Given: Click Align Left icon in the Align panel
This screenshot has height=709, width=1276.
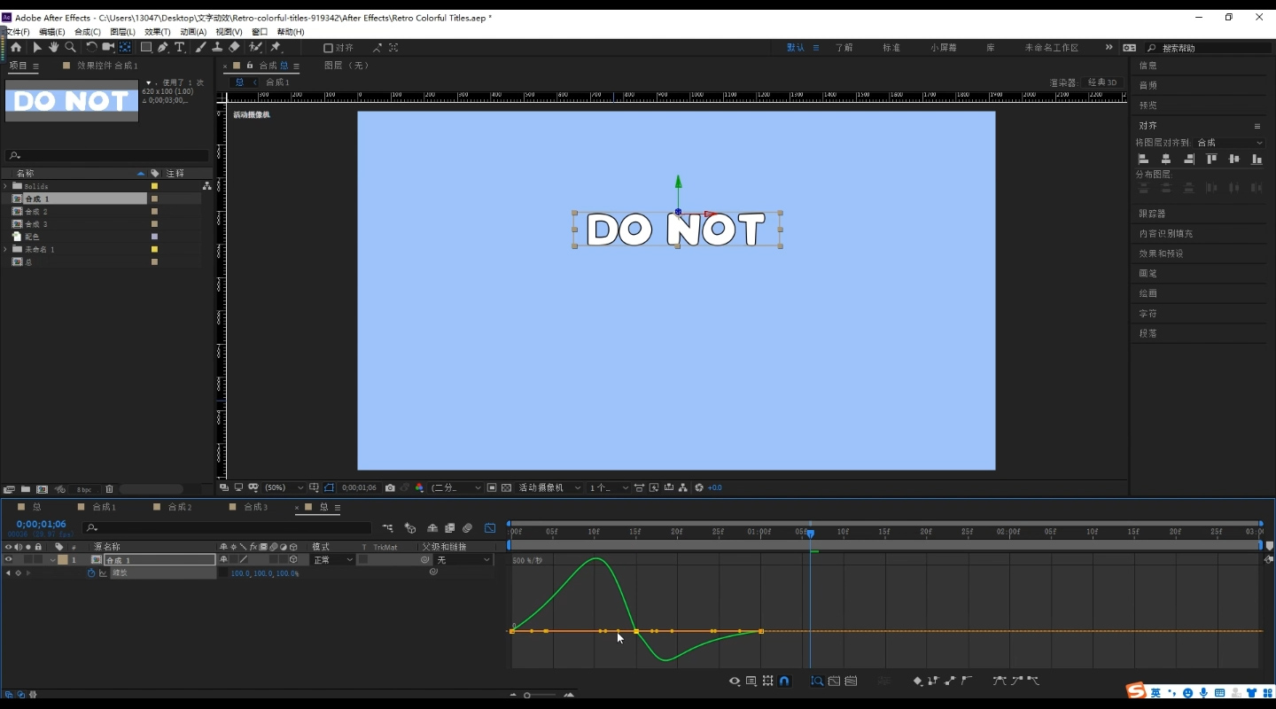Looking at the screenshot, I should pos(1143,159).
